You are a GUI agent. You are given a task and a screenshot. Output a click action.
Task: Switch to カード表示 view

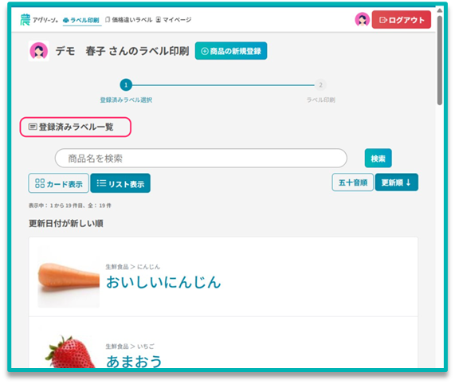pos(59,183)
